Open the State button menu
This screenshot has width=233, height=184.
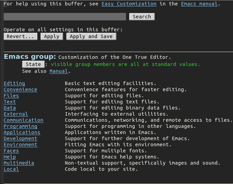33,64
